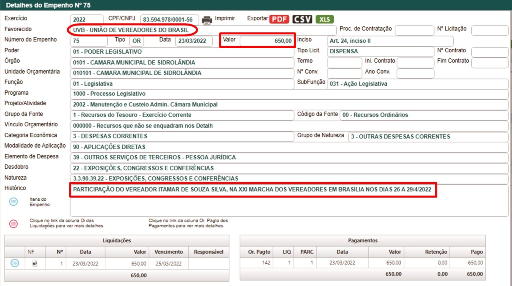Select the Função field 01 - Legislativa
This screenshot has width=512, height=286.
(x=182, y=84)
